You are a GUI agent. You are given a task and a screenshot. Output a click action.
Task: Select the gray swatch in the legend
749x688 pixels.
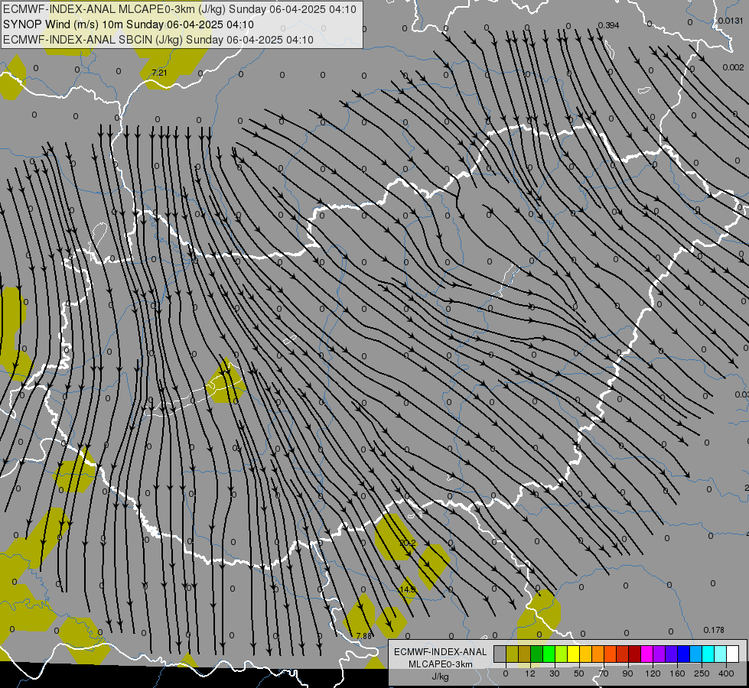pos(500,654)
